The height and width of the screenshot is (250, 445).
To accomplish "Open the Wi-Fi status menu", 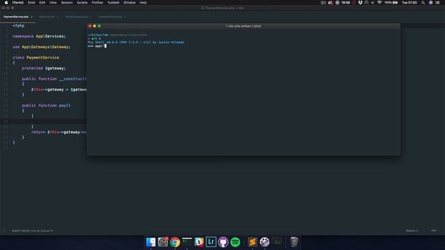I will [x=379, y=3].
